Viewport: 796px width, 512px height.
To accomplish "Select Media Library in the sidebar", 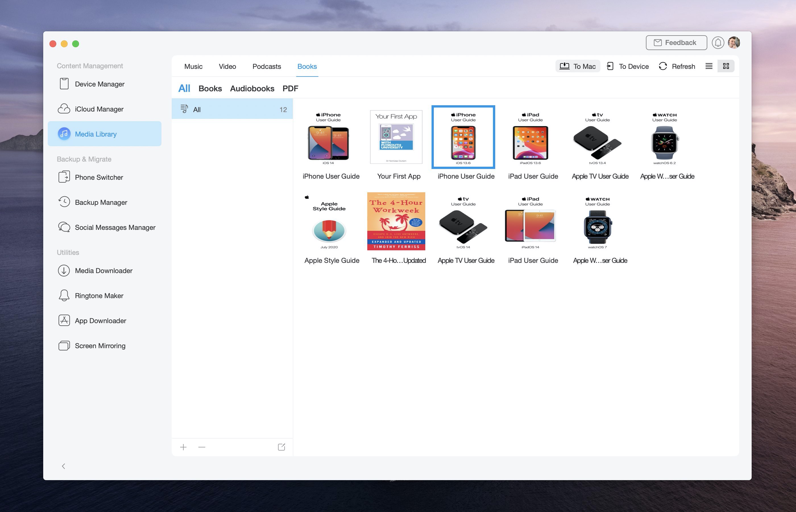I will click(x=104, y=134).
